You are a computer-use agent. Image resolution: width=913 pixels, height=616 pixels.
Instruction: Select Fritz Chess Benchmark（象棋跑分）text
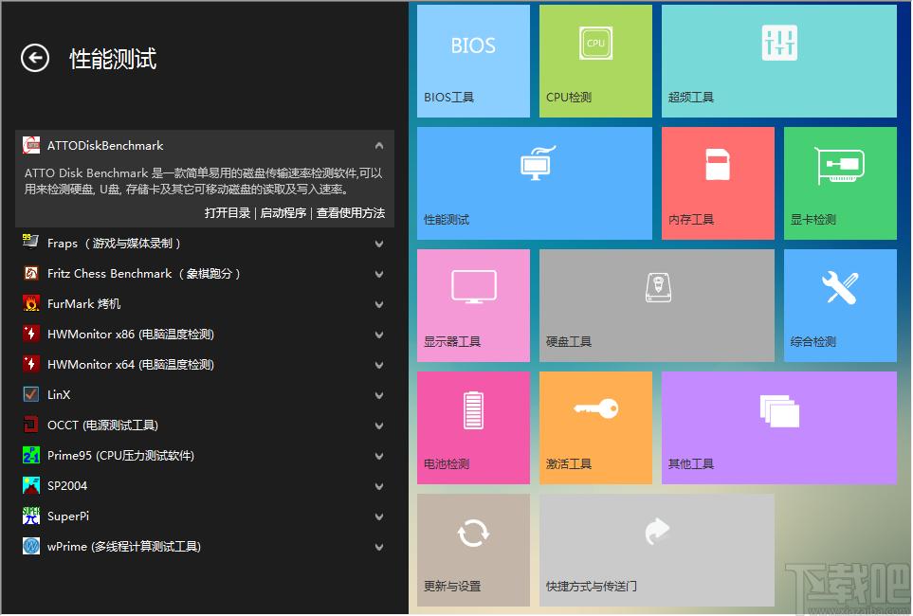coord(144,274)
